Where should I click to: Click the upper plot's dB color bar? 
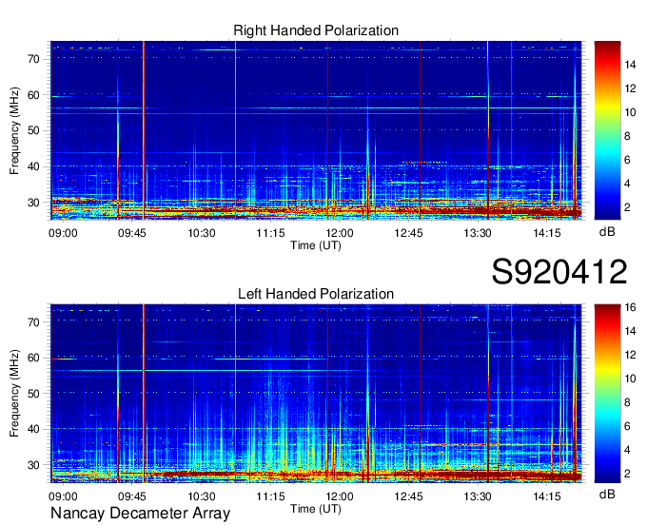[607, 130]
